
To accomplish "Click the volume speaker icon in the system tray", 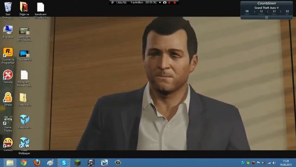I will pos(274,163).
